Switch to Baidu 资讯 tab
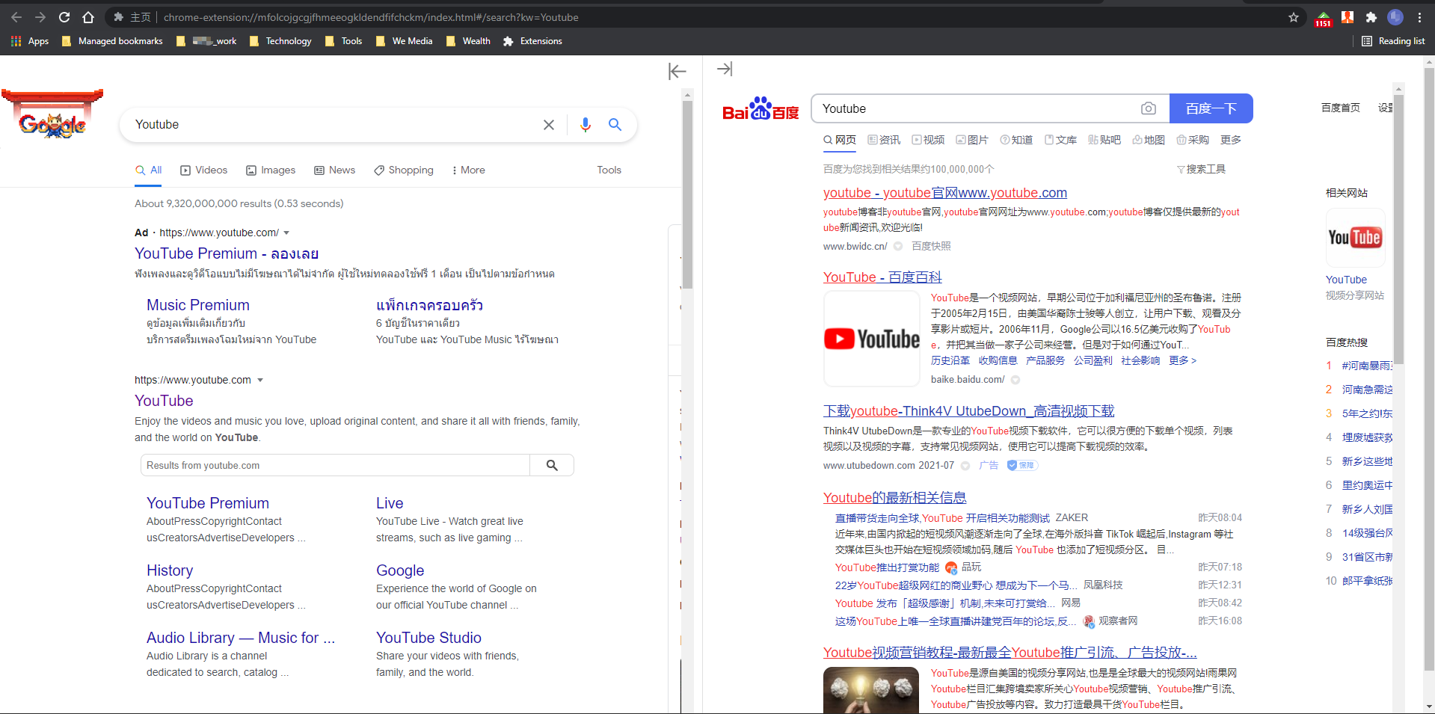 [x=884, y=140]
